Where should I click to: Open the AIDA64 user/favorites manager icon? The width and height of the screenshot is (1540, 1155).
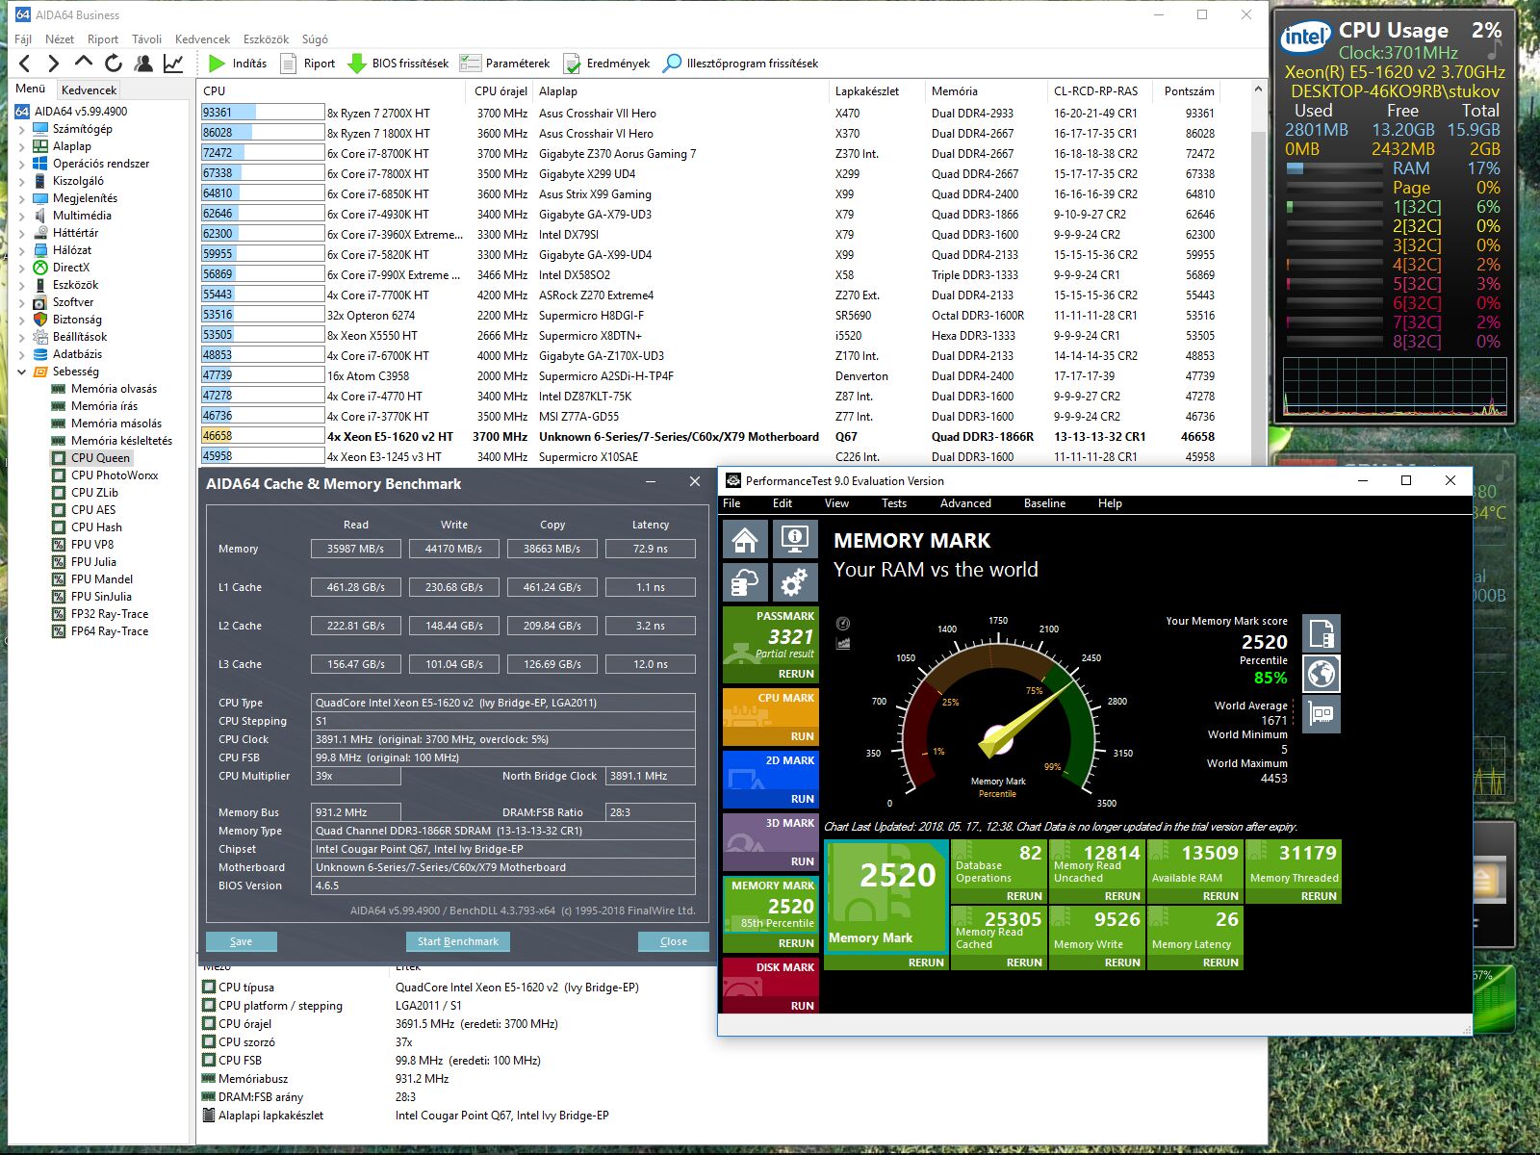pos(143,64)
